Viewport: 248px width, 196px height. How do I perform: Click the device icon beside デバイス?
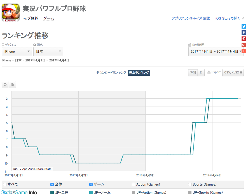[3, 45]
